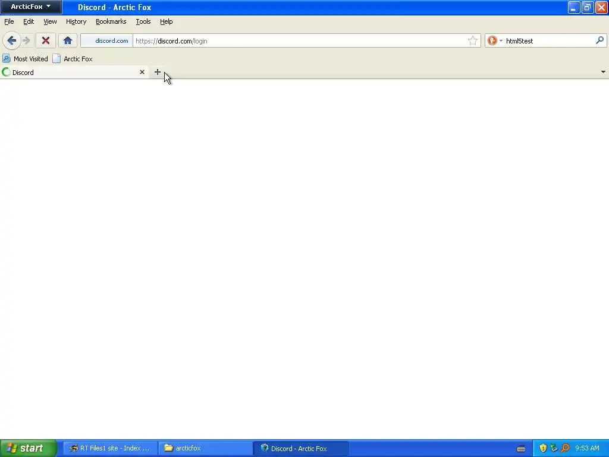Click the search magnifier icon
Viewport: 609px width, 457px height.
pyautogui.click(x=599, y=40)
